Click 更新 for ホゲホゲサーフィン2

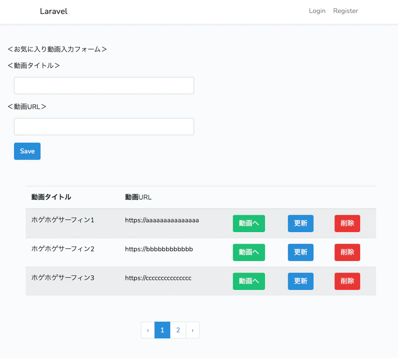click(x=300, y=252)
